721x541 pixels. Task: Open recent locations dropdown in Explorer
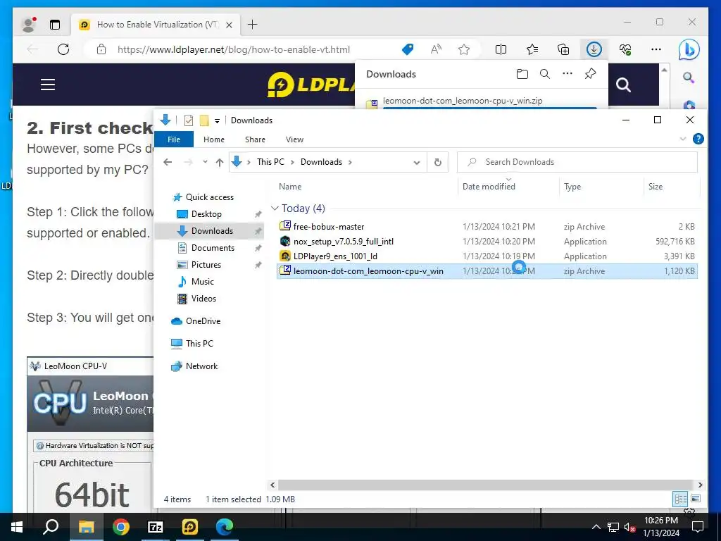205,162
